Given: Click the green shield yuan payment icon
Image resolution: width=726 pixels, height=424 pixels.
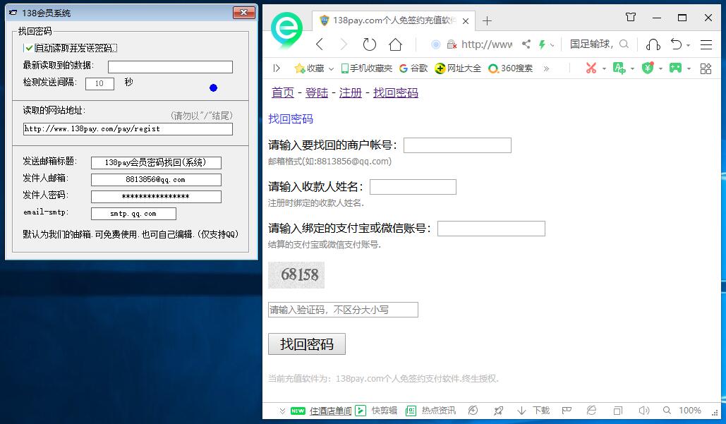Looking at the screenshot, I should click(648, 68).
